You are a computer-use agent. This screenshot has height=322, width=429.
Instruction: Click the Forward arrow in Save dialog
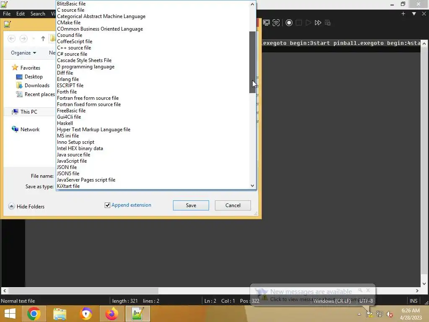click(x=23, y=39)
